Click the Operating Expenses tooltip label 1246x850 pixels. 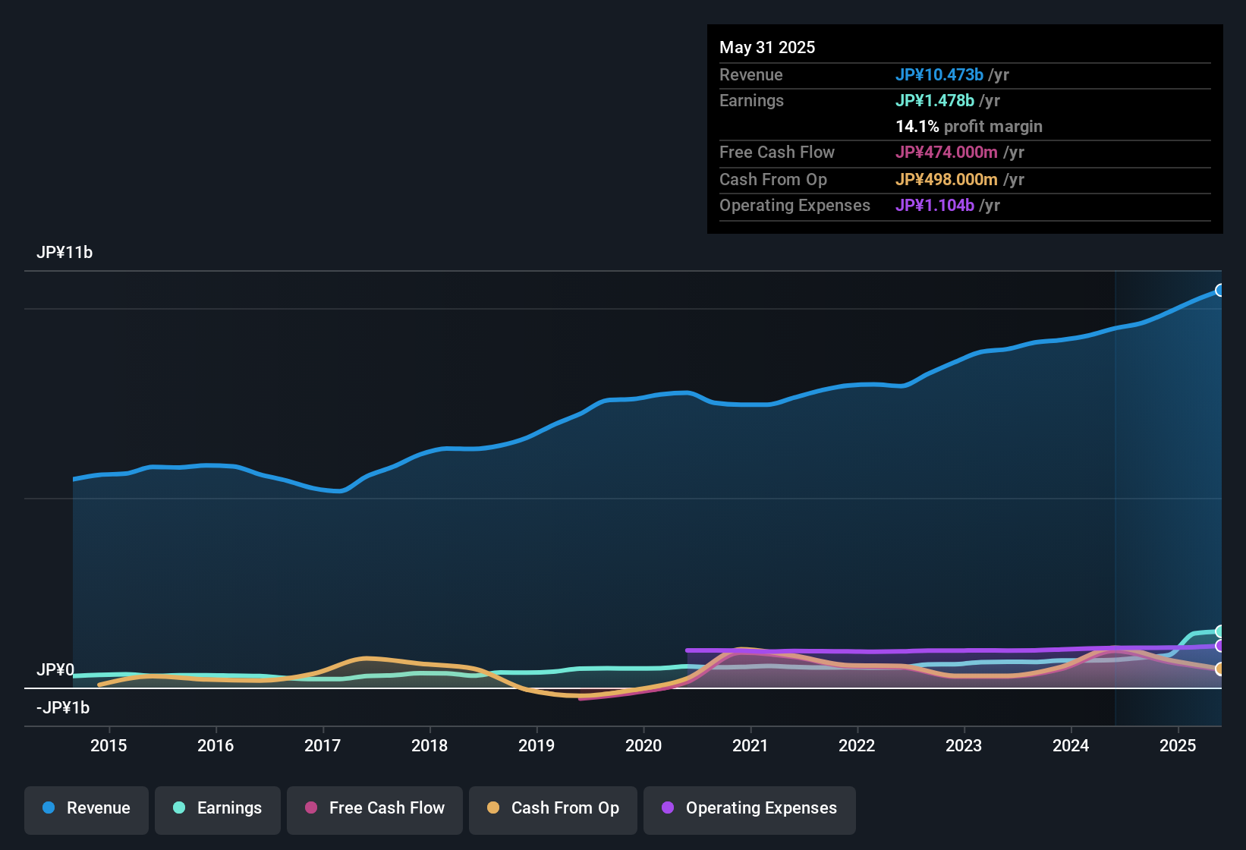(794, 205)
